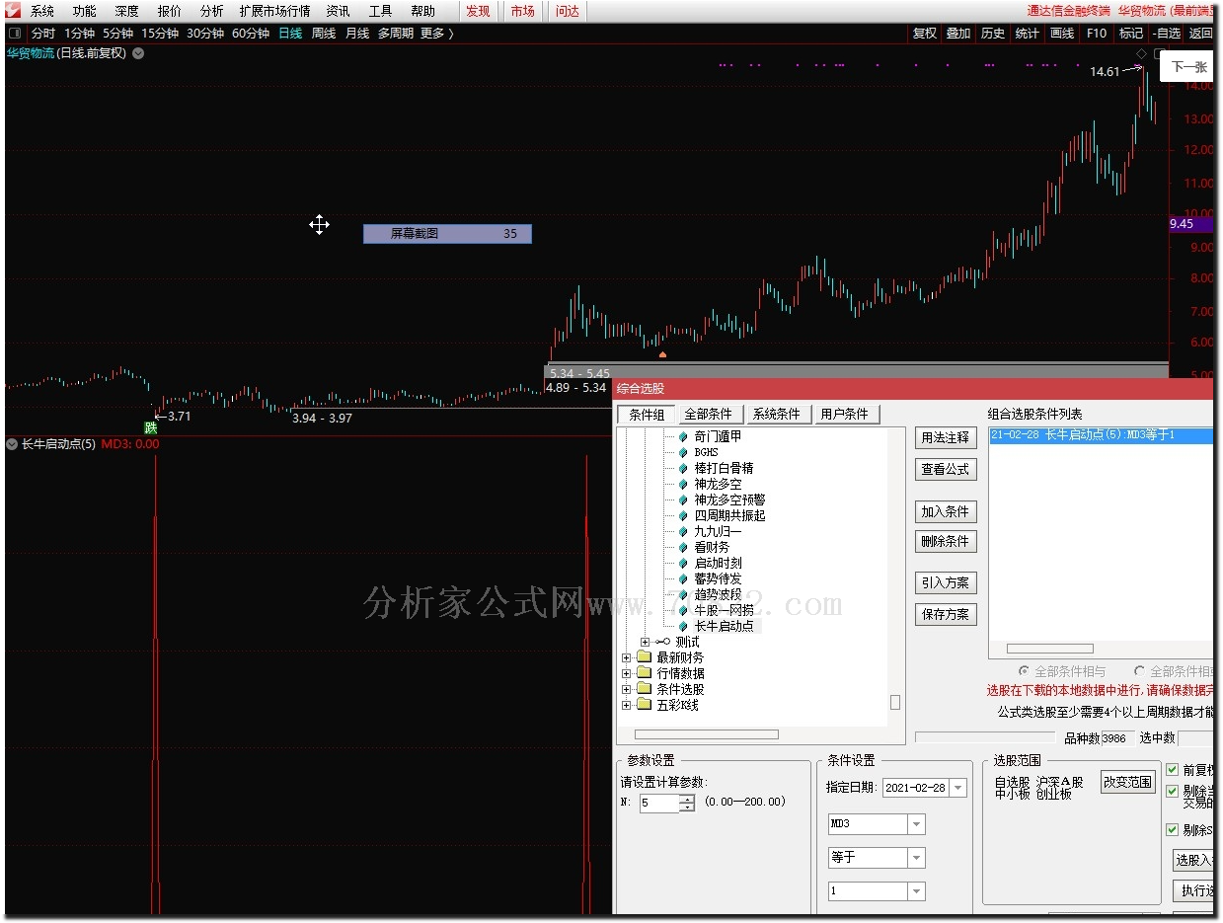Switch chart to 周线 period
Screen dimensions: 1223x923
(324, 34)
